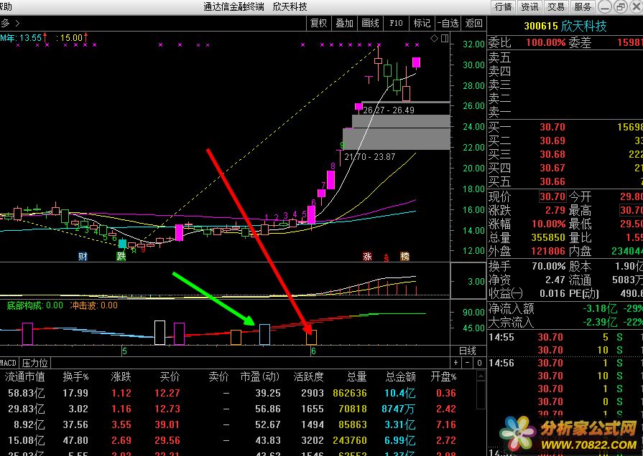Click the minus zoom button in the indicator bar
643x456 pixels.
(468, 363)
